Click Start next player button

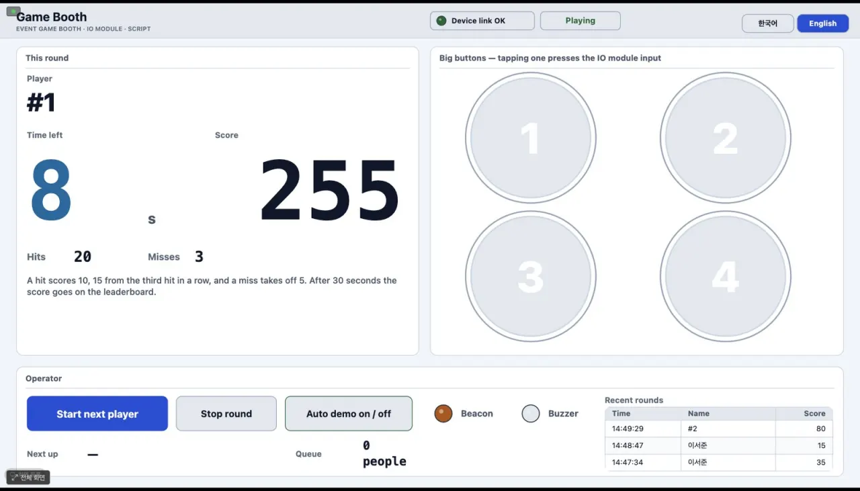pyautogui.click(x=97, y=414)
